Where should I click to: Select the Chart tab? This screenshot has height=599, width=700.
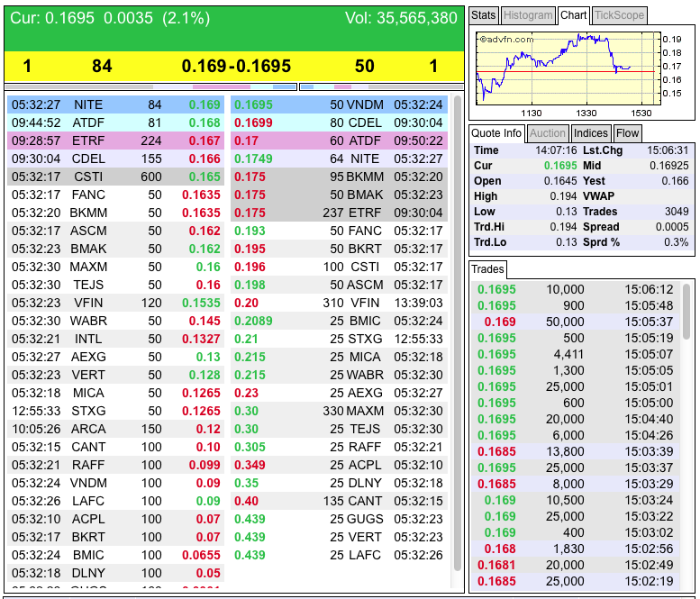(x=573, y=15)
